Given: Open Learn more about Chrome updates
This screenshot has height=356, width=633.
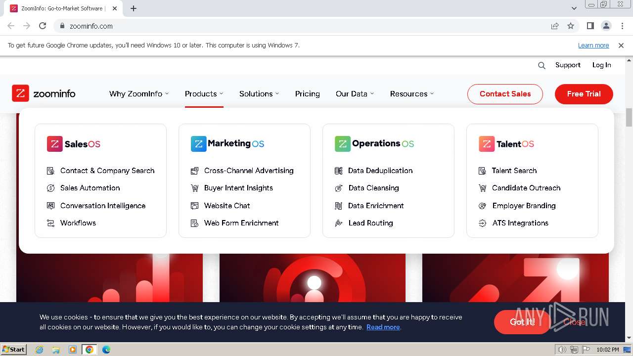Looking at the screenshot, I should (x=593, y=45).
